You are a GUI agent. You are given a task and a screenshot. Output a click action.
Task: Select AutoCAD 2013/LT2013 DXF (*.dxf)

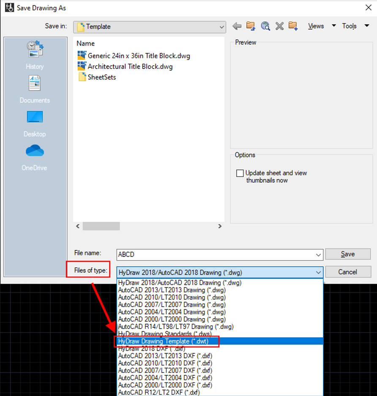[x=220, y=356]
